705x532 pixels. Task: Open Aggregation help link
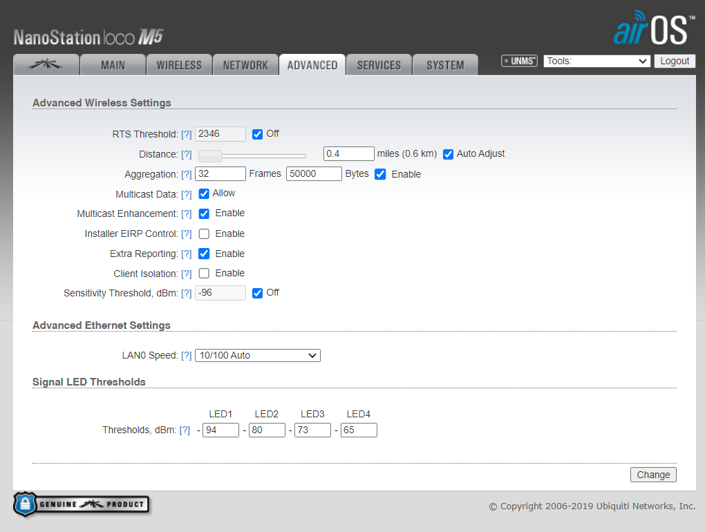[186, 174]
